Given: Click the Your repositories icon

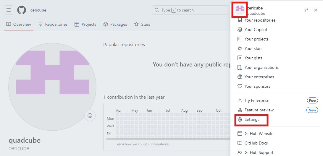Looking at the screenshot, I should point(240,20).
